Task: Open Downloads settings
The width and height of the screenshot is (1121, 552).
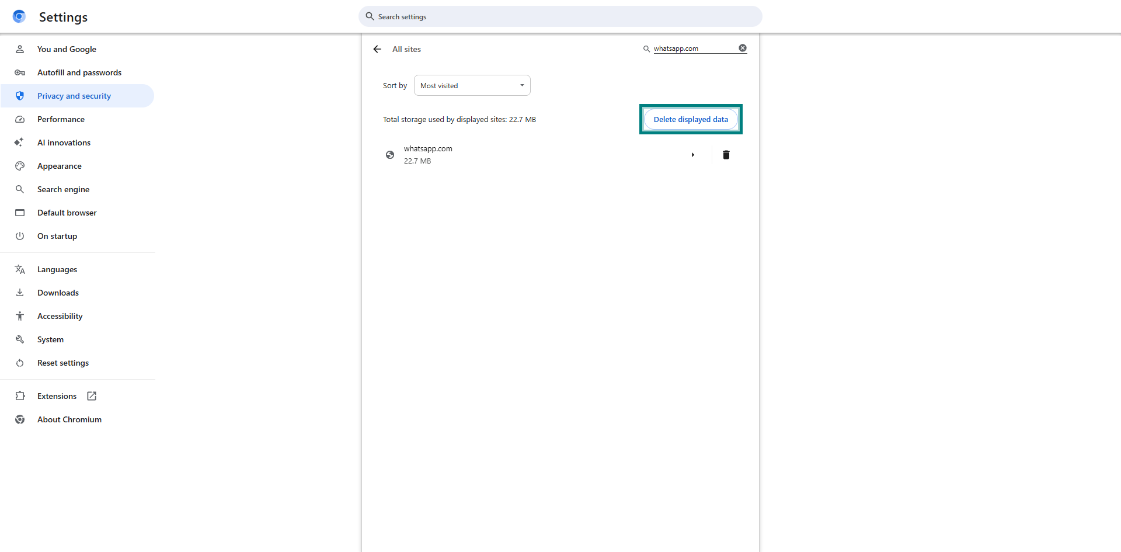Action: 77,293
